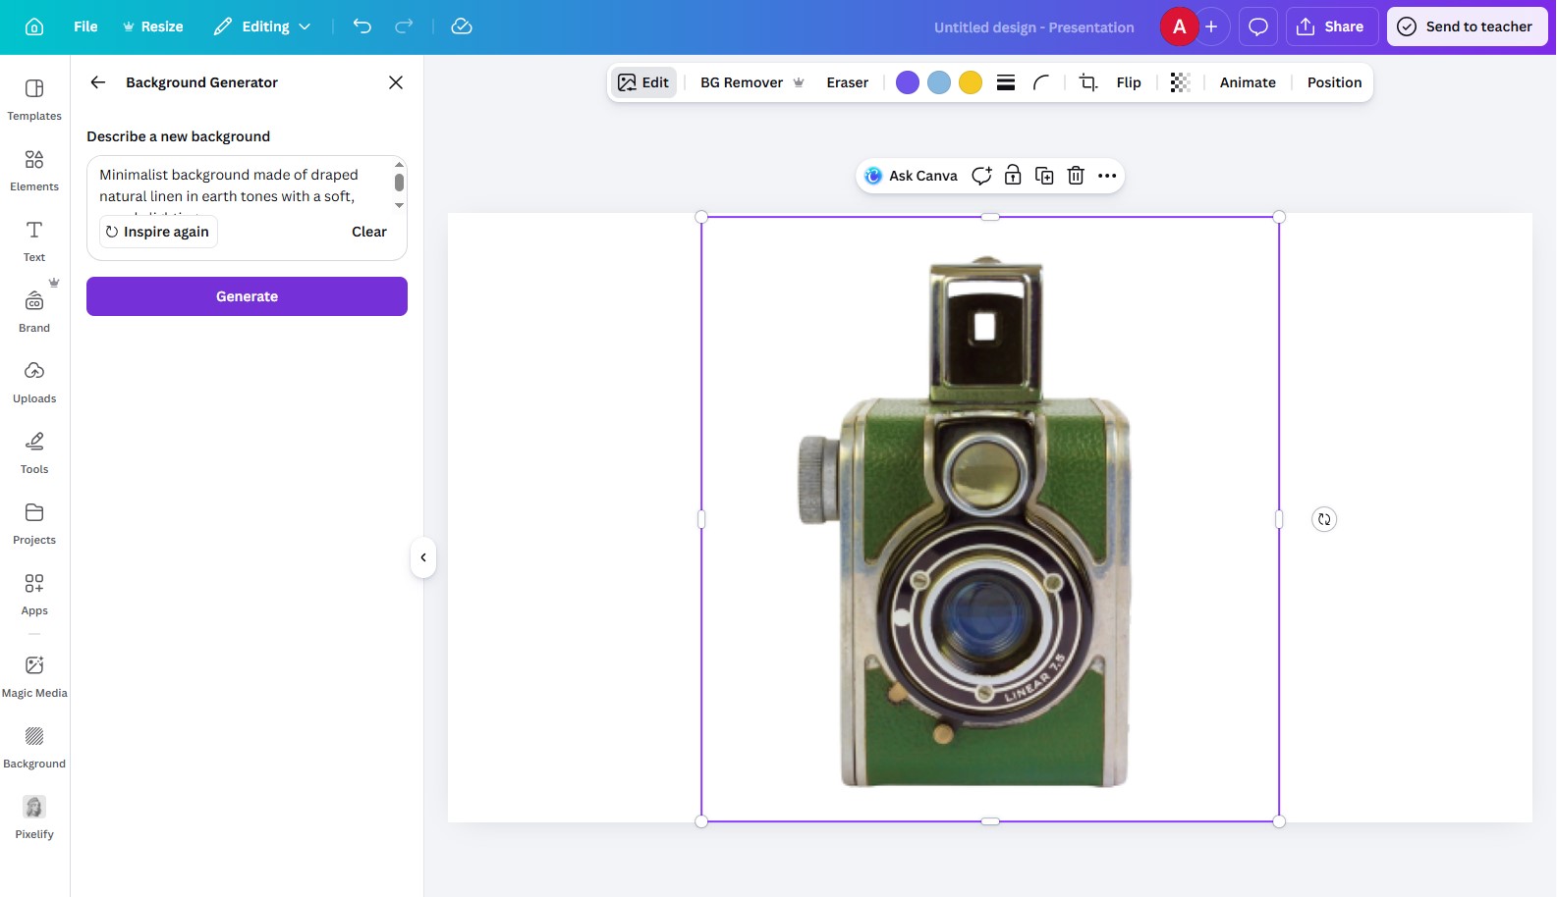The height and width of the screenshot is (897, 1557).
Task: Collapse the side panel chevron
Action: [x=423, y=557]
